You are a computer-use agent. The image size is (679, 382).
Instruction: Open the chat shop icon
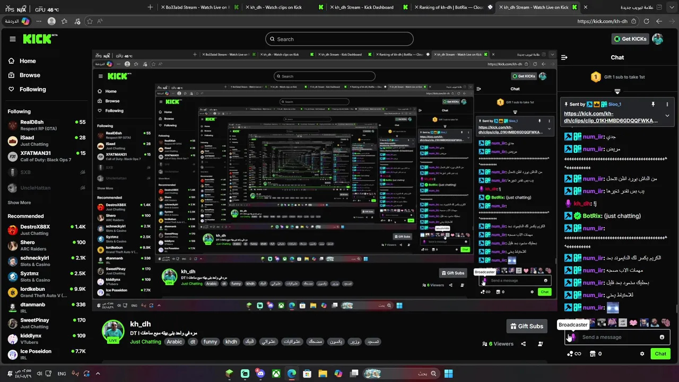[593, 353]
